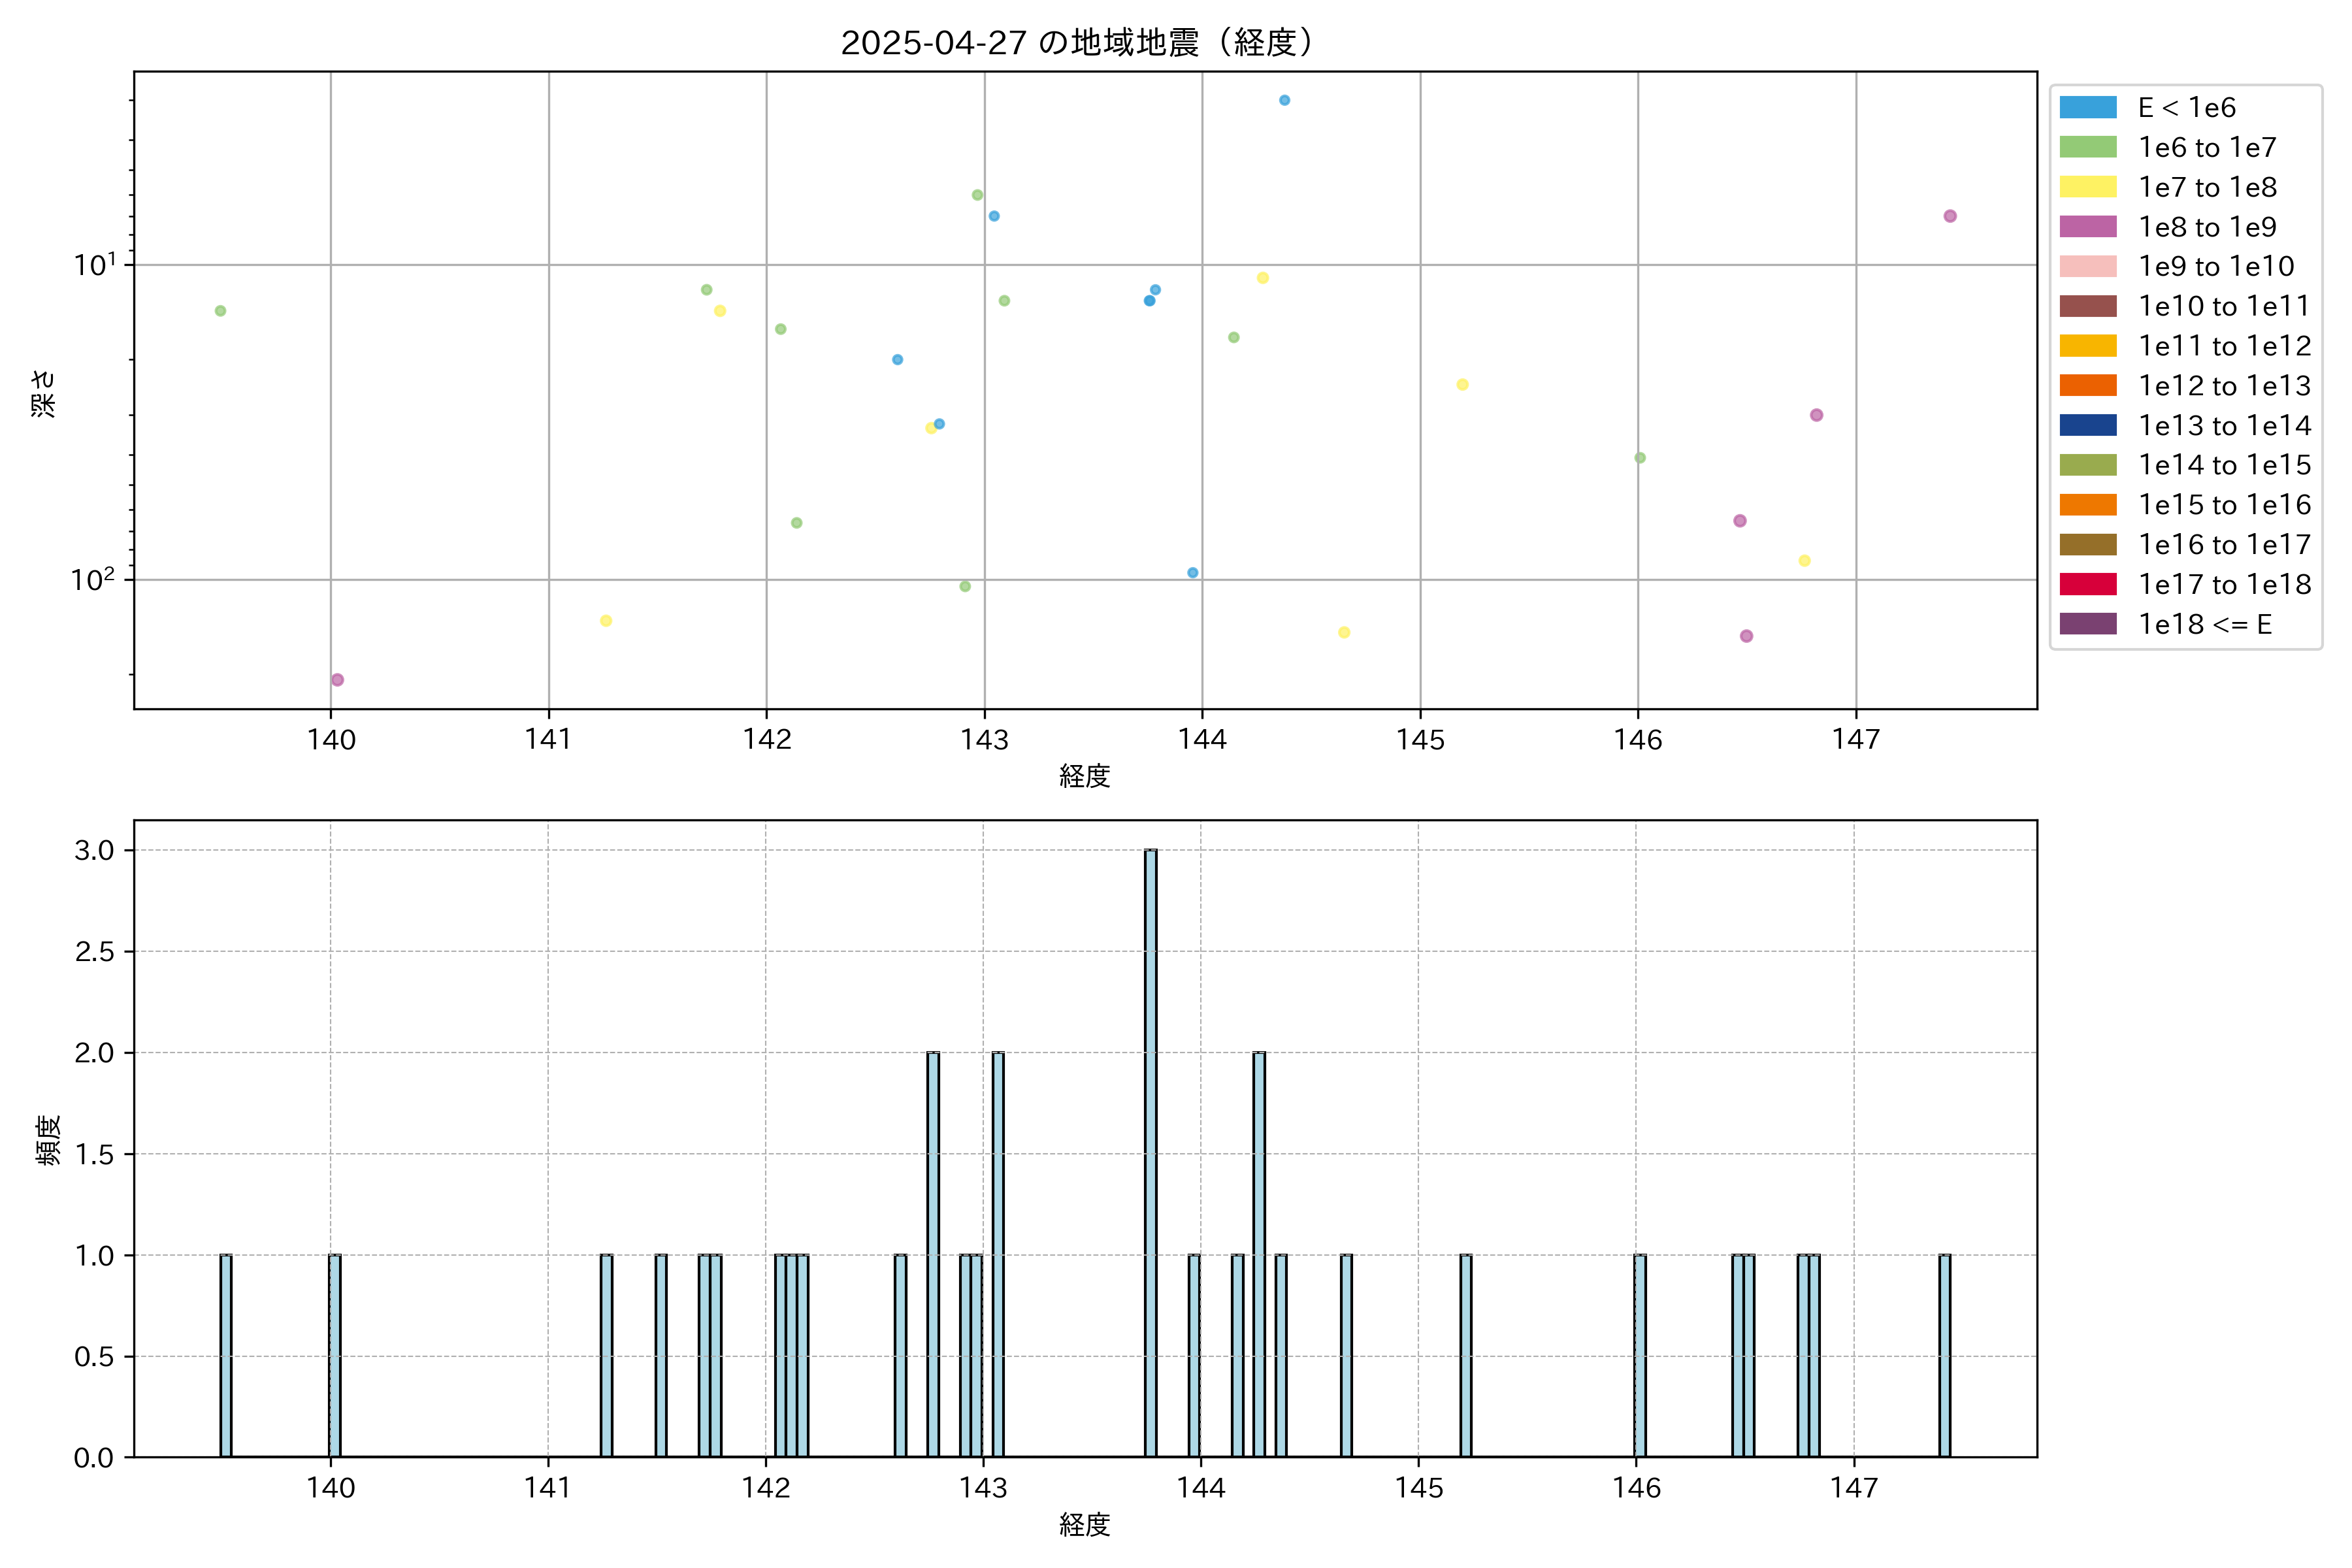Click the rightmost histogram bar past longitude 147
The height and width of the screenshot is (1568, 2352).
coord(1944,1355)
